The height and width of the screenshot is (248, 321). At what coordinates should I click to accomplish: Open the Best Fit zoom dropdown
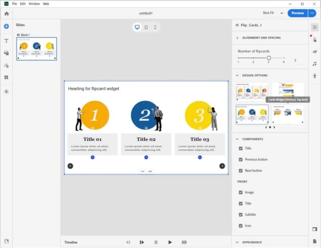tap(273, 13)
